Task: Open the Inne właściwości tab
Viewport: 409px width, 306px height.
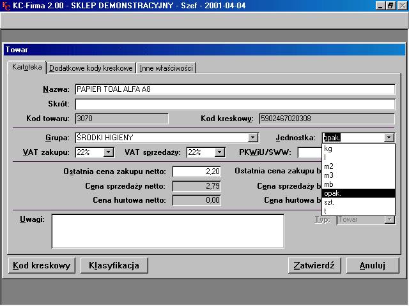Action: [166, 68]
